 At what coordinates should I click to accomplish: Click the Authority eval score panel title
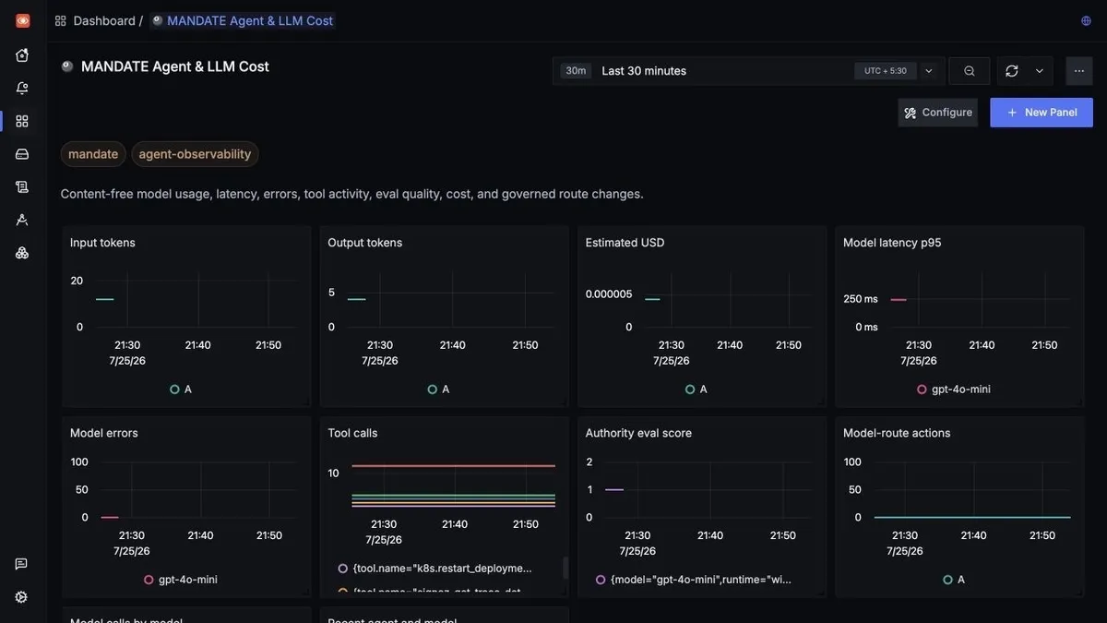pos(638,433)
